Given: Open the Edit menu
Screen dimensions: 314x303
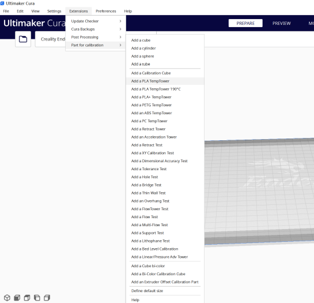Looking at the screenshot, I should (20, 11).
